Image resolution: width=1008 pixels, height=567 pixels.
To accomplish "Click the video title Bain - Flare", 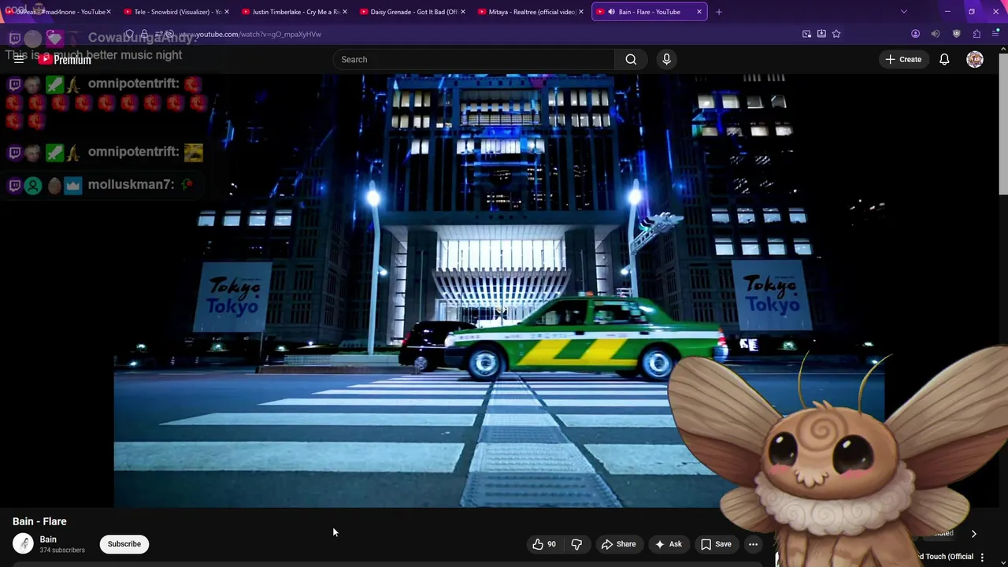I will point(39,521).
